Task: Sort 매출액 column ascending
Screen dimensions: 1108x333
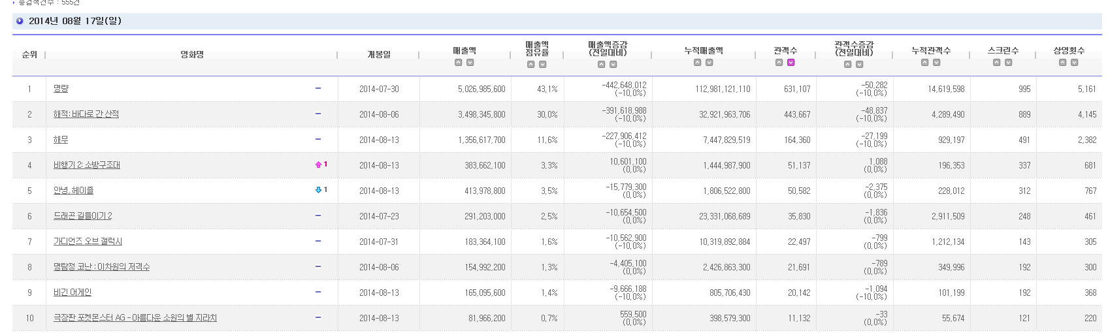Action: click(459, 63)
